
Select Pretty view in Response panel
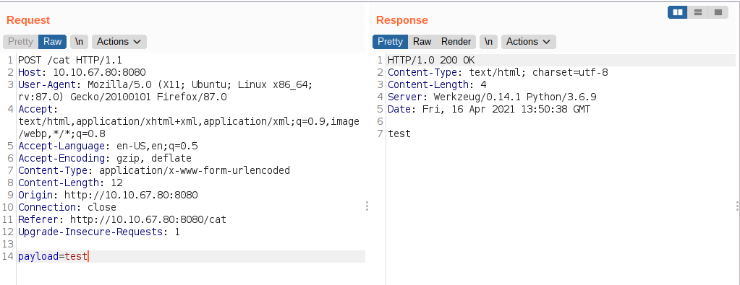point(390,41)
